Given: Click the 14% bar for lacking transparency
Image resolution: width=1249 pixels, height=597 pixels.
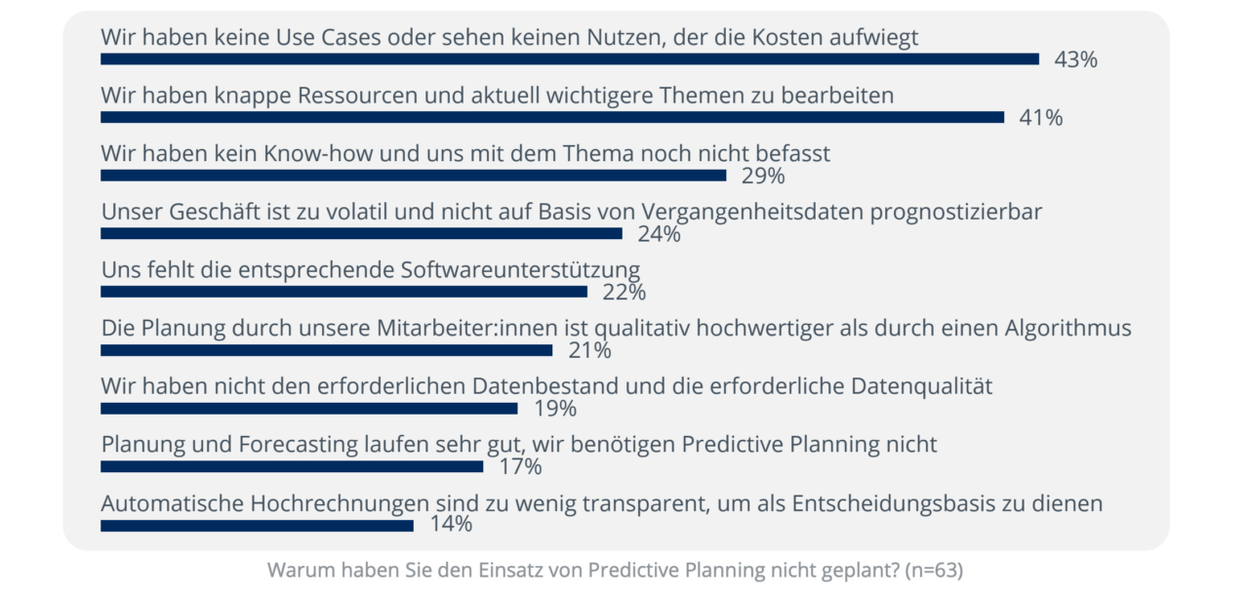Looking at the screenshot, I should 257,525.
